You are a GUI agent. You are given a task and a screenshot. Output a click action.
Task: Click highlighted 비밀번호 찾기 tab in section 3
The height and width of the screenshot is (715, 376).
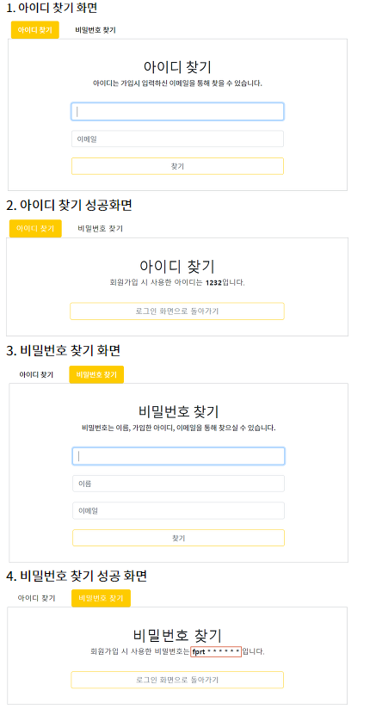96,375
